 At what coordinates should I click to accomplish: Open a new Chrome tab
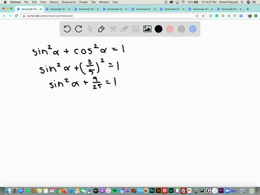click(248, 9)
